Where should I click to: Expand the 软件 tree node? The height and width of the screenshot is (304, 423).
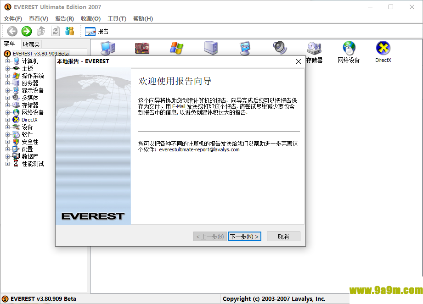[7, 134]
